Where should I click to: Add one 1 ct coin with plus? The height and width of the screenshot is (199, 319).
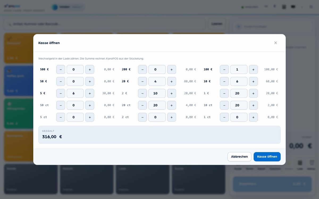[x=253, y=117]
